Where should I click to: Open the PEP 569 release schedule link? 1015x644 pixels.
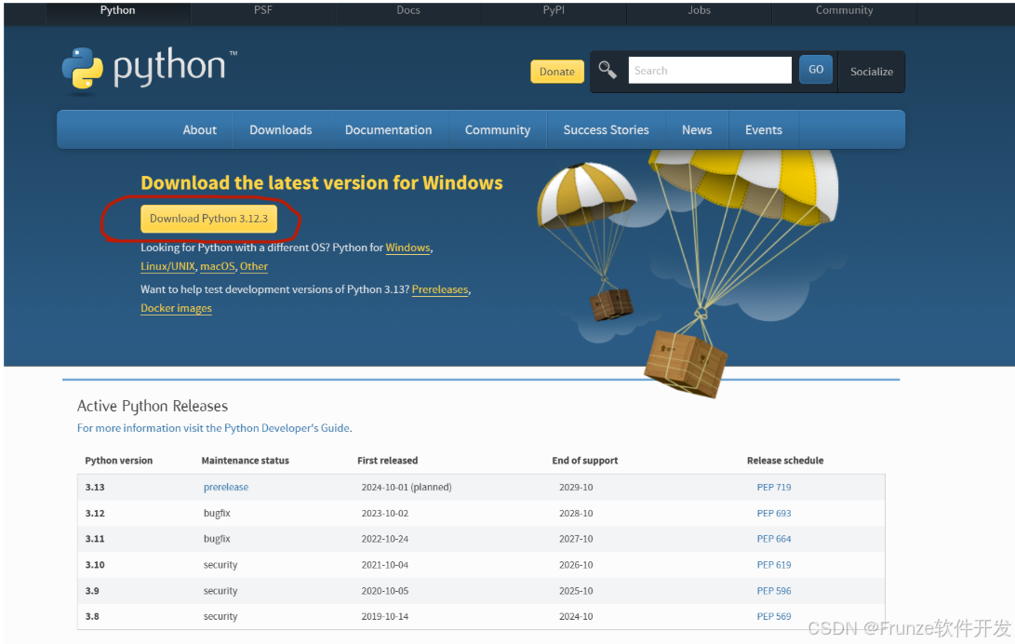click(x=774, y=617)
